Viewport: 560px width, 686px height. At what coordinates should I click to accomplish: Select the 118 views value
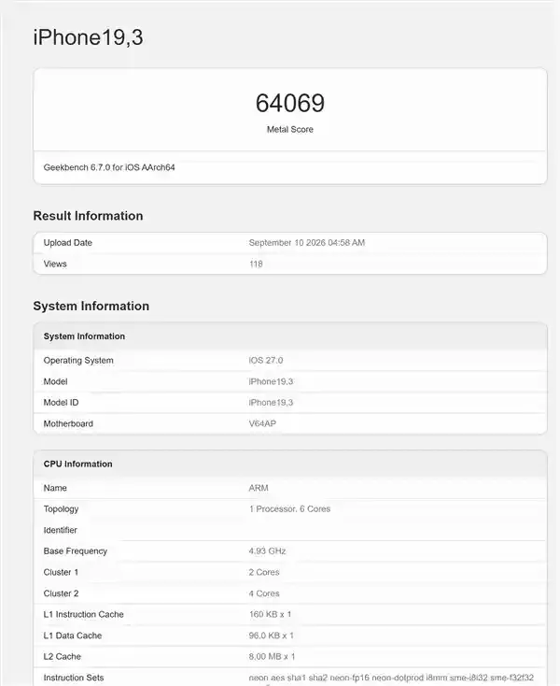256,264
